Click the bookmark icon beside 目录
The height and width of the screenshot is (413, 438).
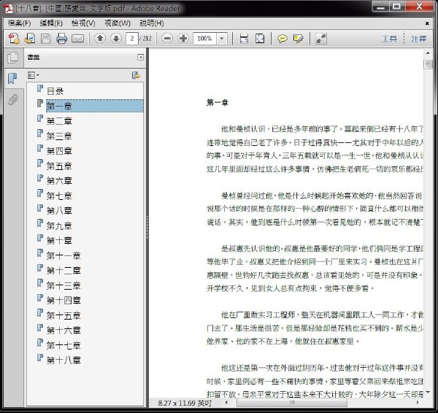40,89
